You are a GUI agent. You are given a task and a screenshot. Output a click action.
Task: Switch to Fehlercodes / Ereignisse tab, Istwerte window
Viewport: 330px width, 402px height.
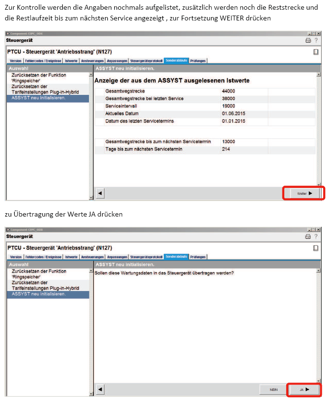coord(43,61)
